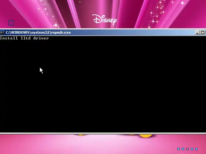Maximize the rspndr.exe console window
This screenshot has height=154, width=206.
pyautogui.click(x=203, y=32)
